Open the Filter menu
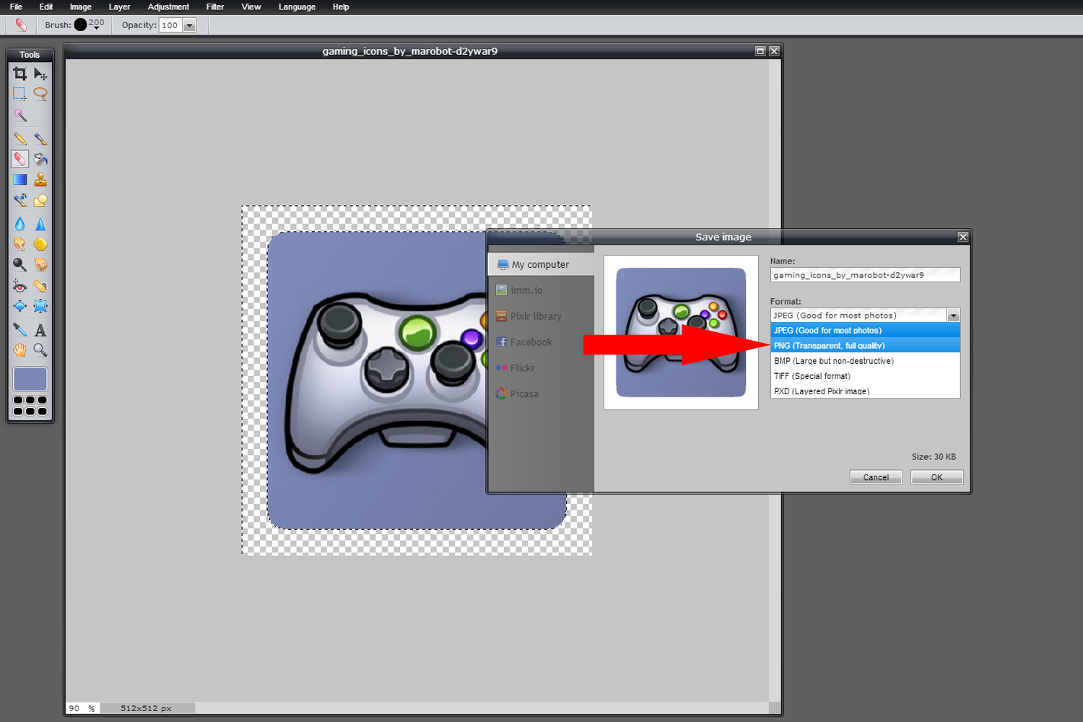This screenshot has height=722, width=1083. 215,7
